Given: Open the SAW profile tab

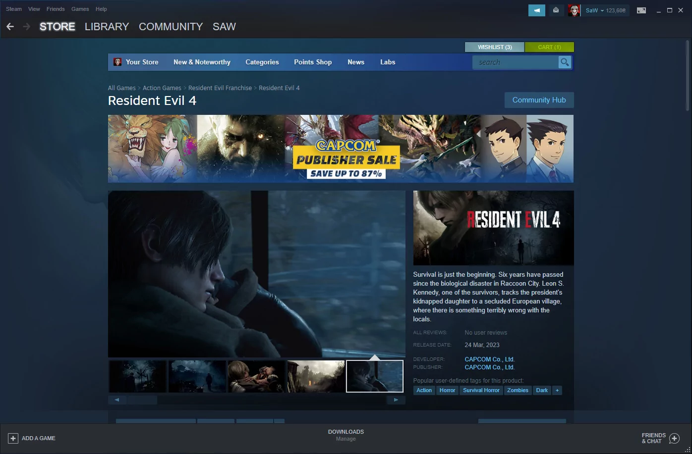Looking at the screenshot, I should (x=224, y=27).
